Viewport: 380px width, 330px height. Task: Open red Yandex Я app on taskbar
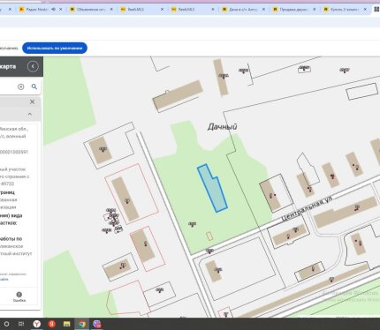[52, 324]
